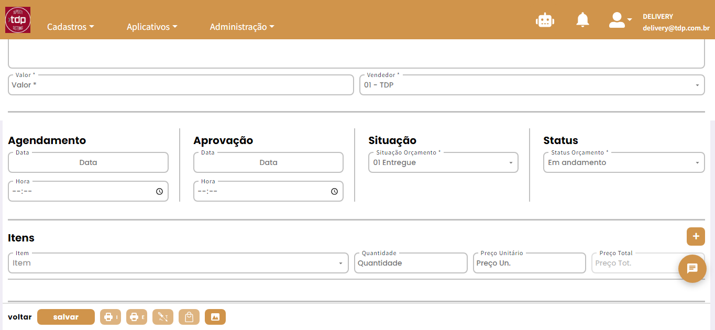Click the Preço Total field
Image resolution: width=715 pixels, height=330 pixels.
point(648,263)
